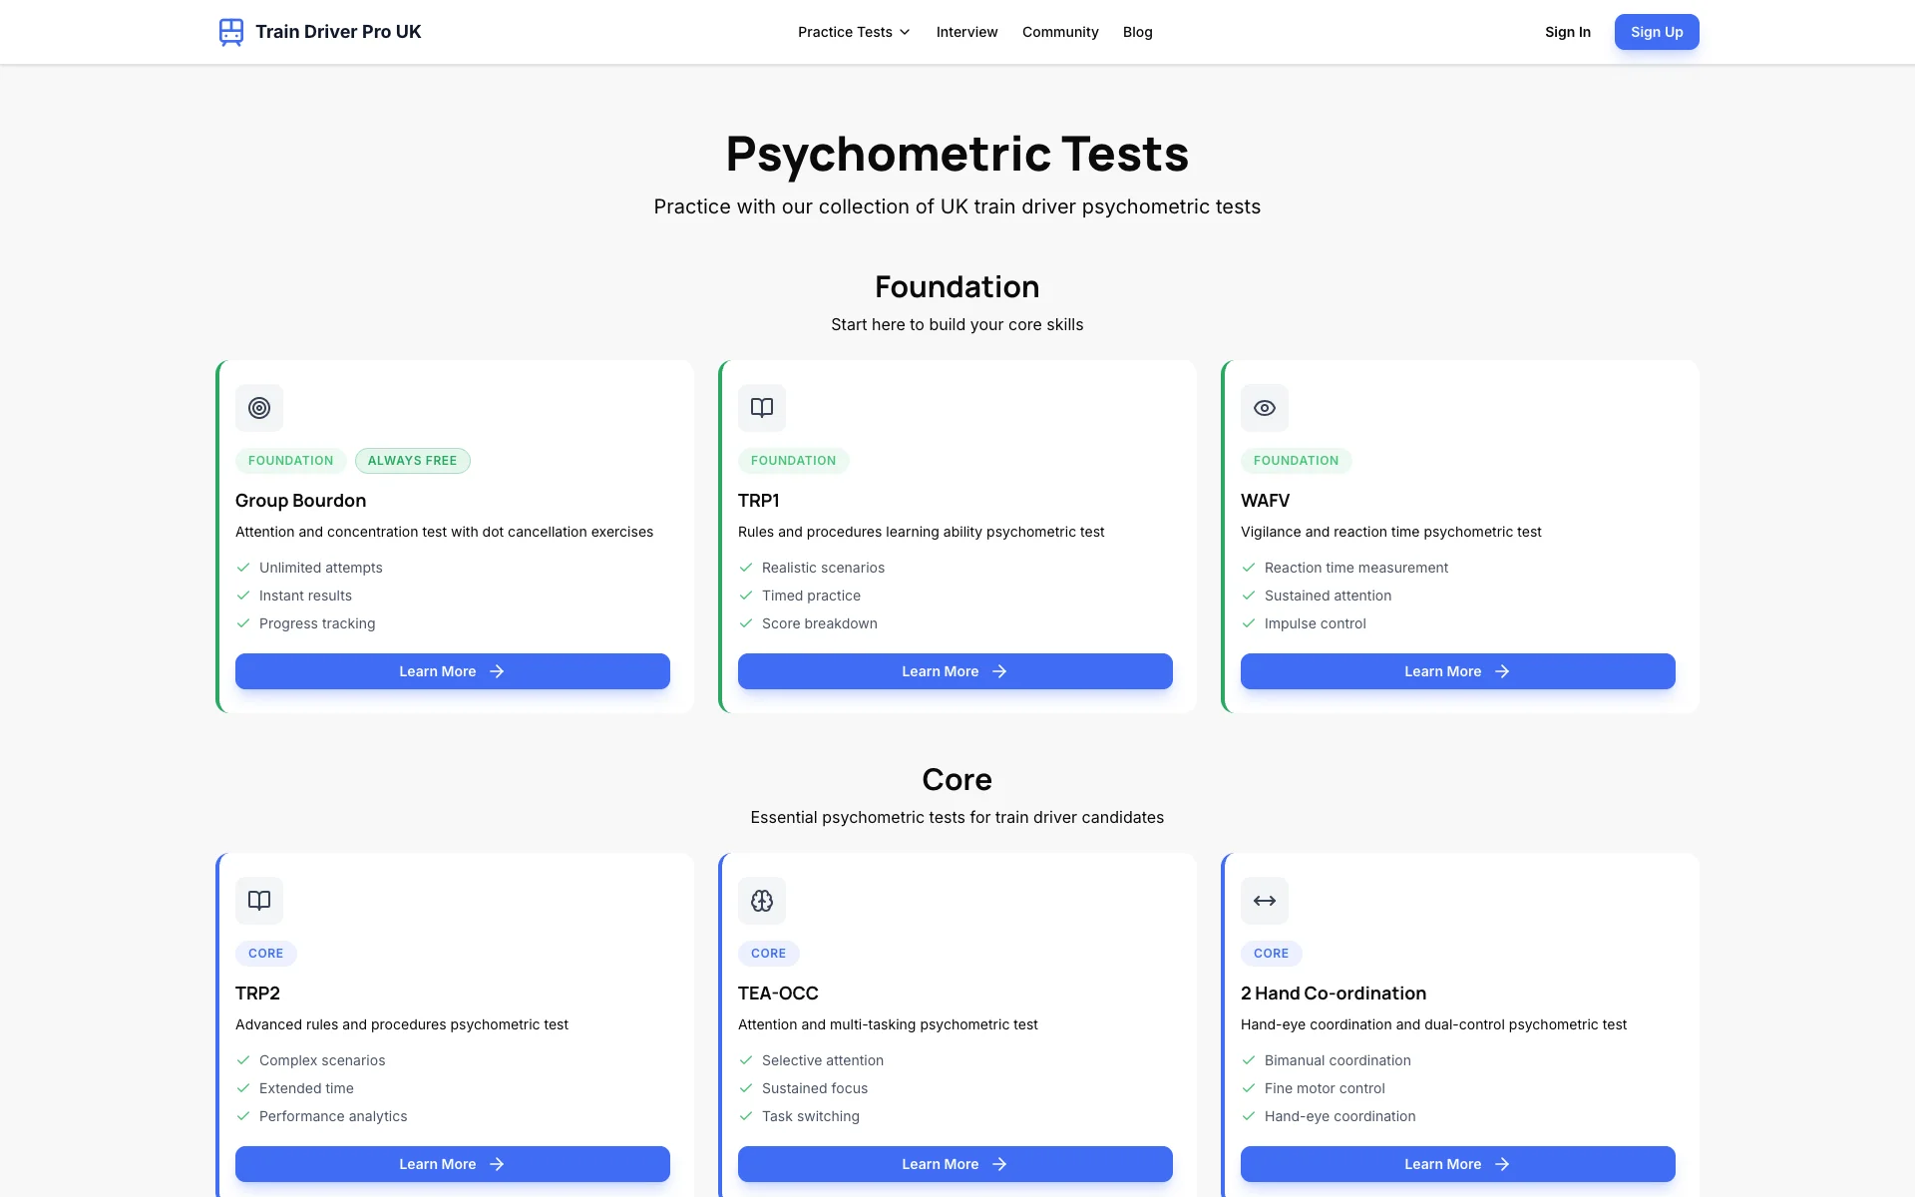
Task: Click the target icon on Group Bourdon card
Action: pos(259,408)
